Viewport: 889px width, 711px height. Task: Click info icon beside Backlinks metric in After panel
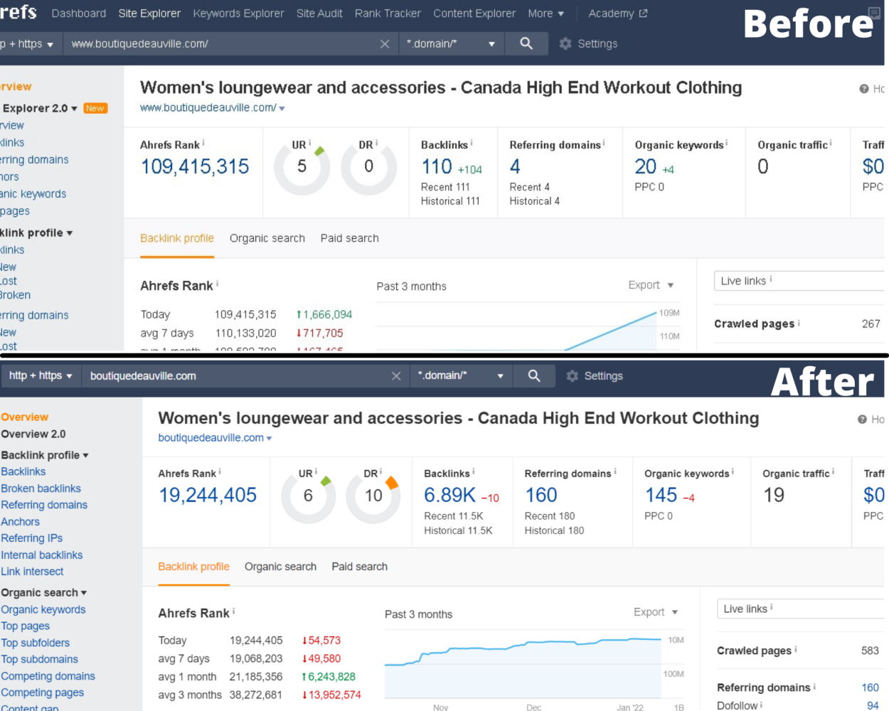click(474, 471)
